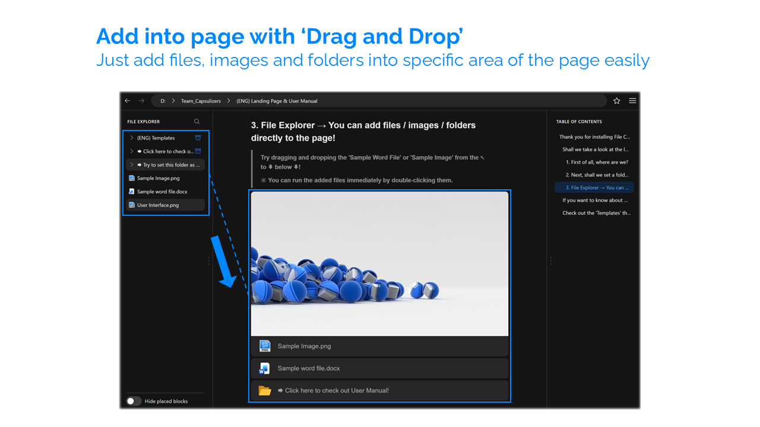Go forward with the right arrow

coord(141,101)
